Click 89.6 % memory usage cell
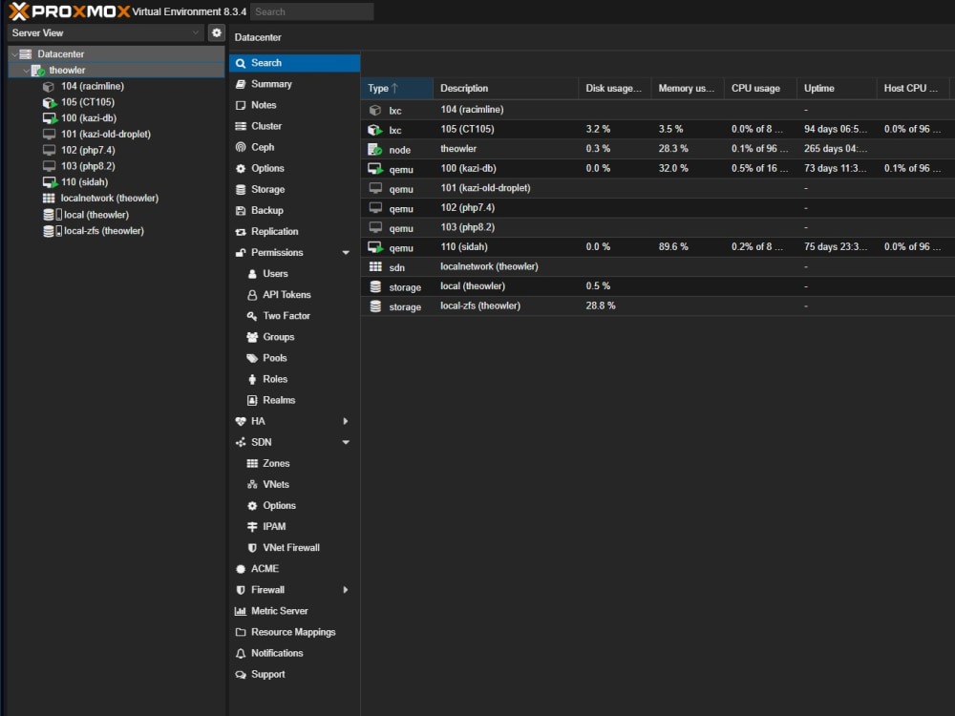Image resolution: width=955 pixels, height=716 pixels. (673, 247)
